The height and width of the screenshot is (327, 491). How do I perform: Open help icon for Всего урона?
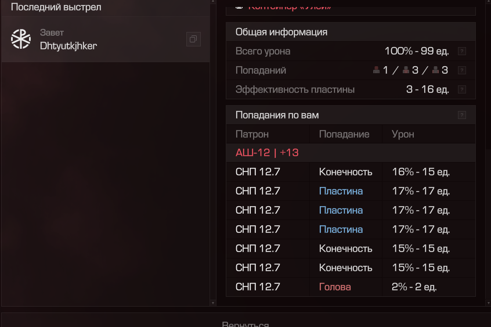pos(462,51)
